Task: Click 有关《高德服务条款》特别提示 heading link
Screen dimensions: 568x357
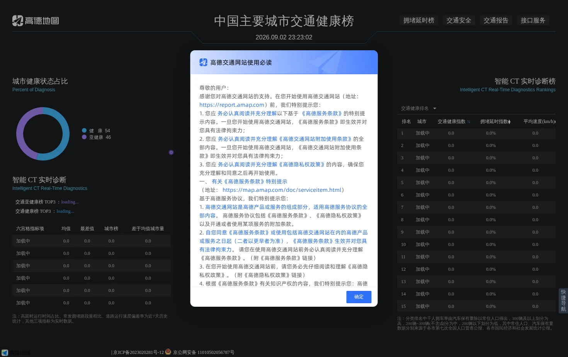Action: click(249, 181)
